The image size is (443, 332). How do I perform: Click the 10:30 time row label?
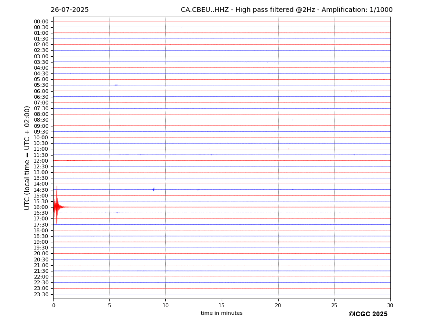tap(41, 143)
